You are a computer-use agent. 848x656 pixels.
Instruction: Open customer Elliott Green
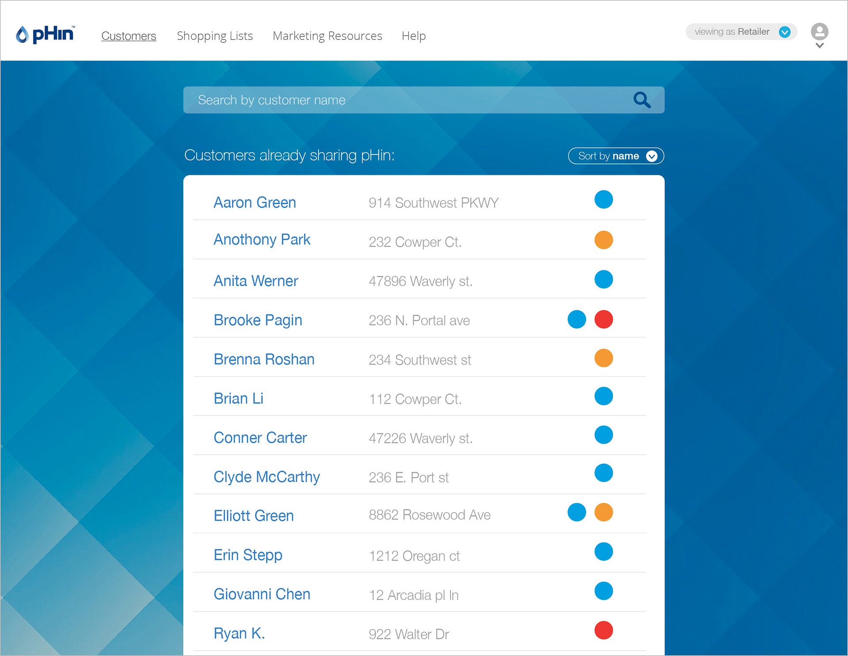pos(254,516)
